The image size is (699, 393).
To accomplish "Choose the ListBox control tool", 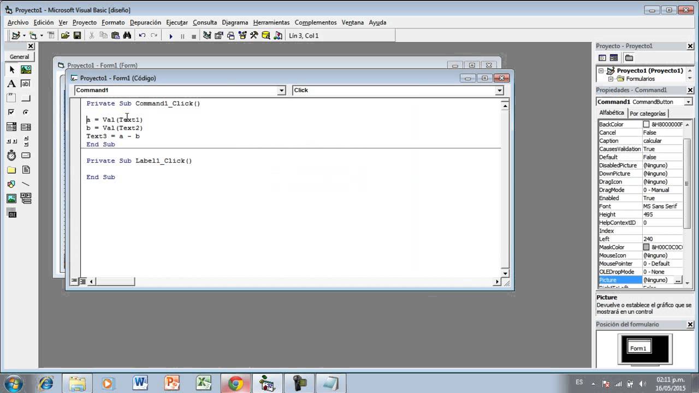I will tap(26, 127).
